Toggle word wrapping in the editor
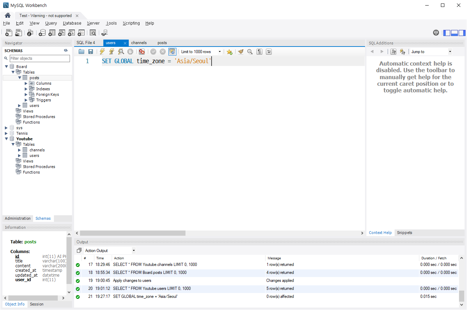 (x=269, y=52)
